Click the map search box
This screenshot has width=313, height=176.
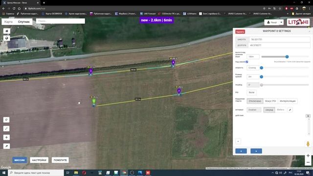click(x=61, y=21)
